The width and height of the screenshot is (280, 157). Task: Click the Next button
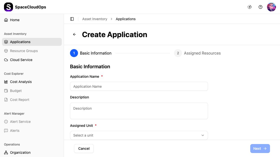(x=260, y=149)
